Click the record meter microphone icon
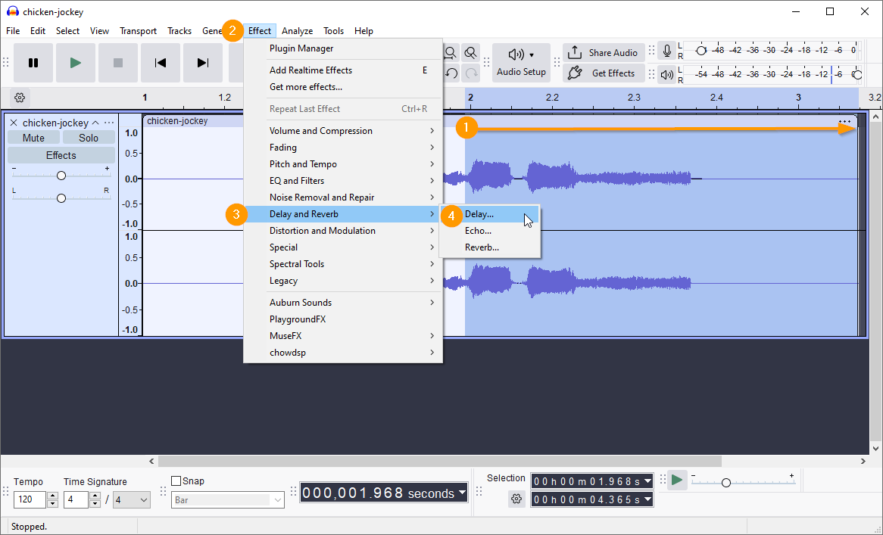This screenshot has width=883, height=535. pos(666,51)
